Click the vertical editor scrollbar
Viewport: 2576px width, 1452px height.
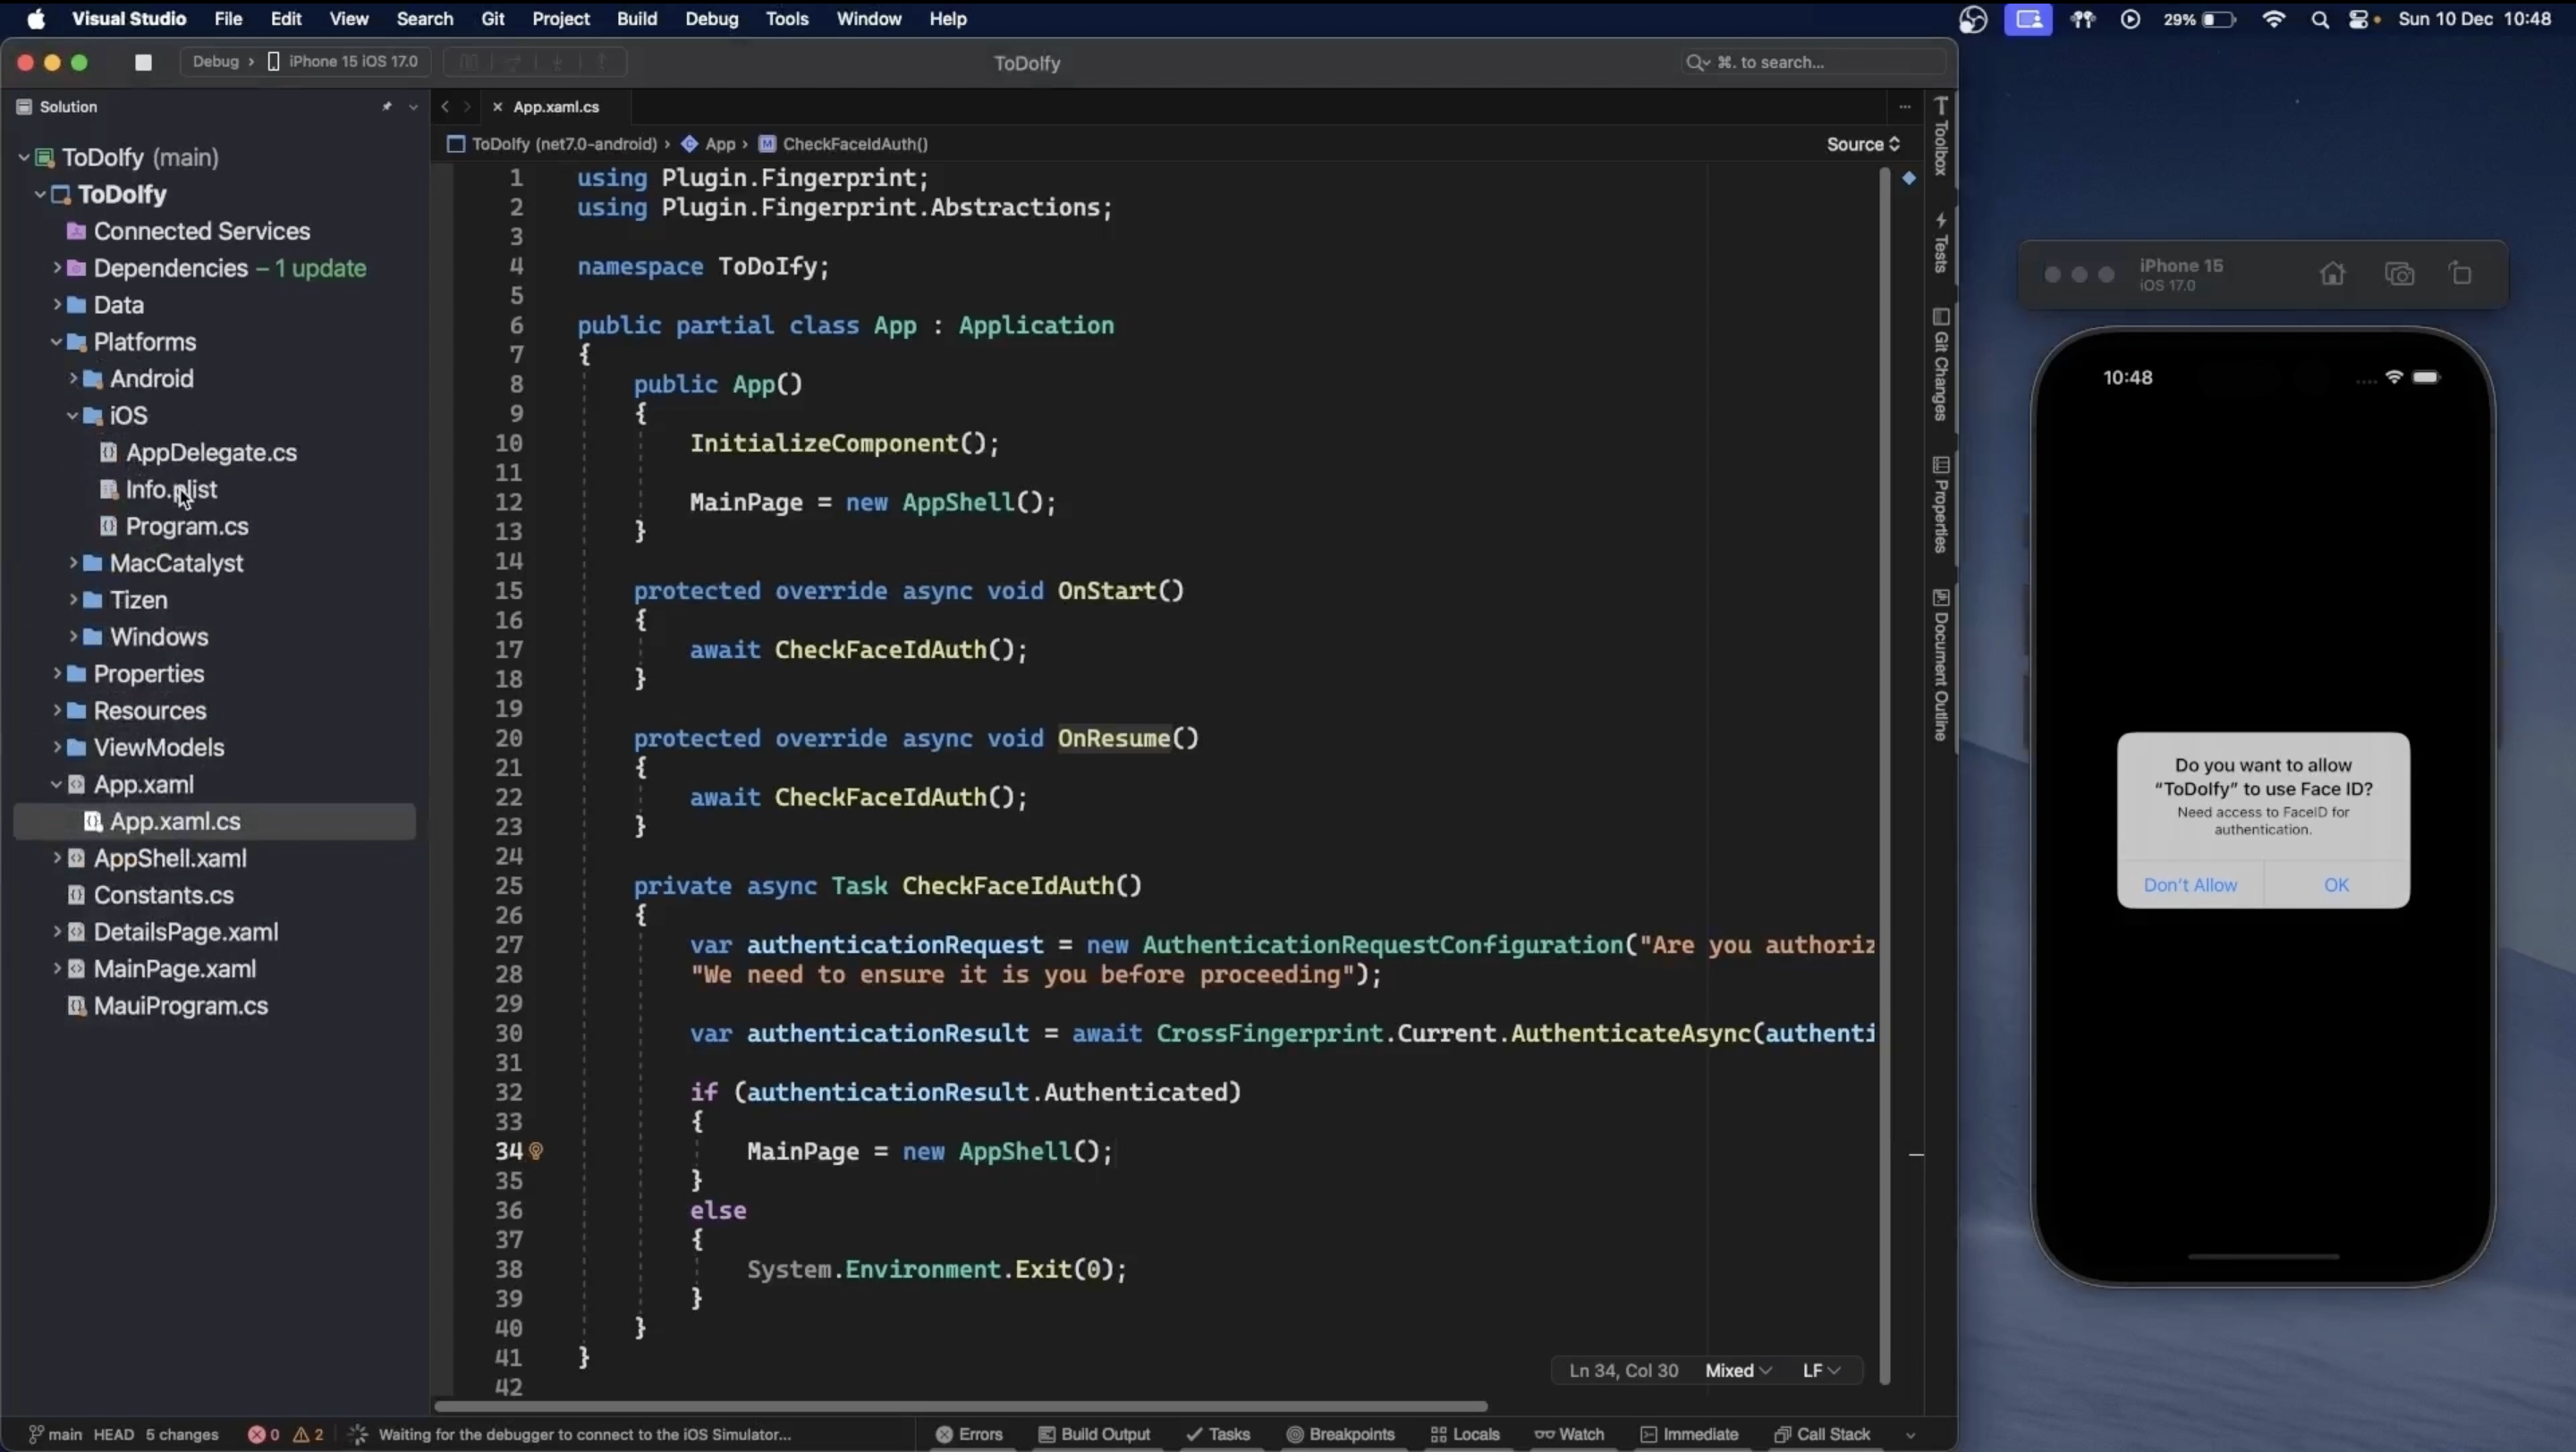(1885, 774)
